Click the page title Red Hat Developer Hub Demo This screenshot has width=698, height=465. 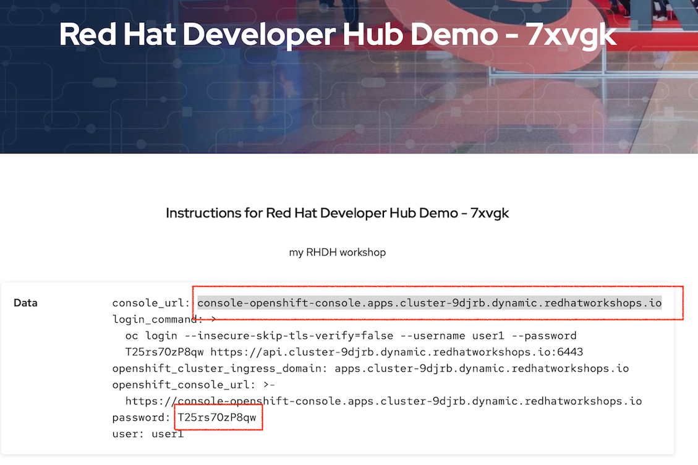(x=338, y=35)
